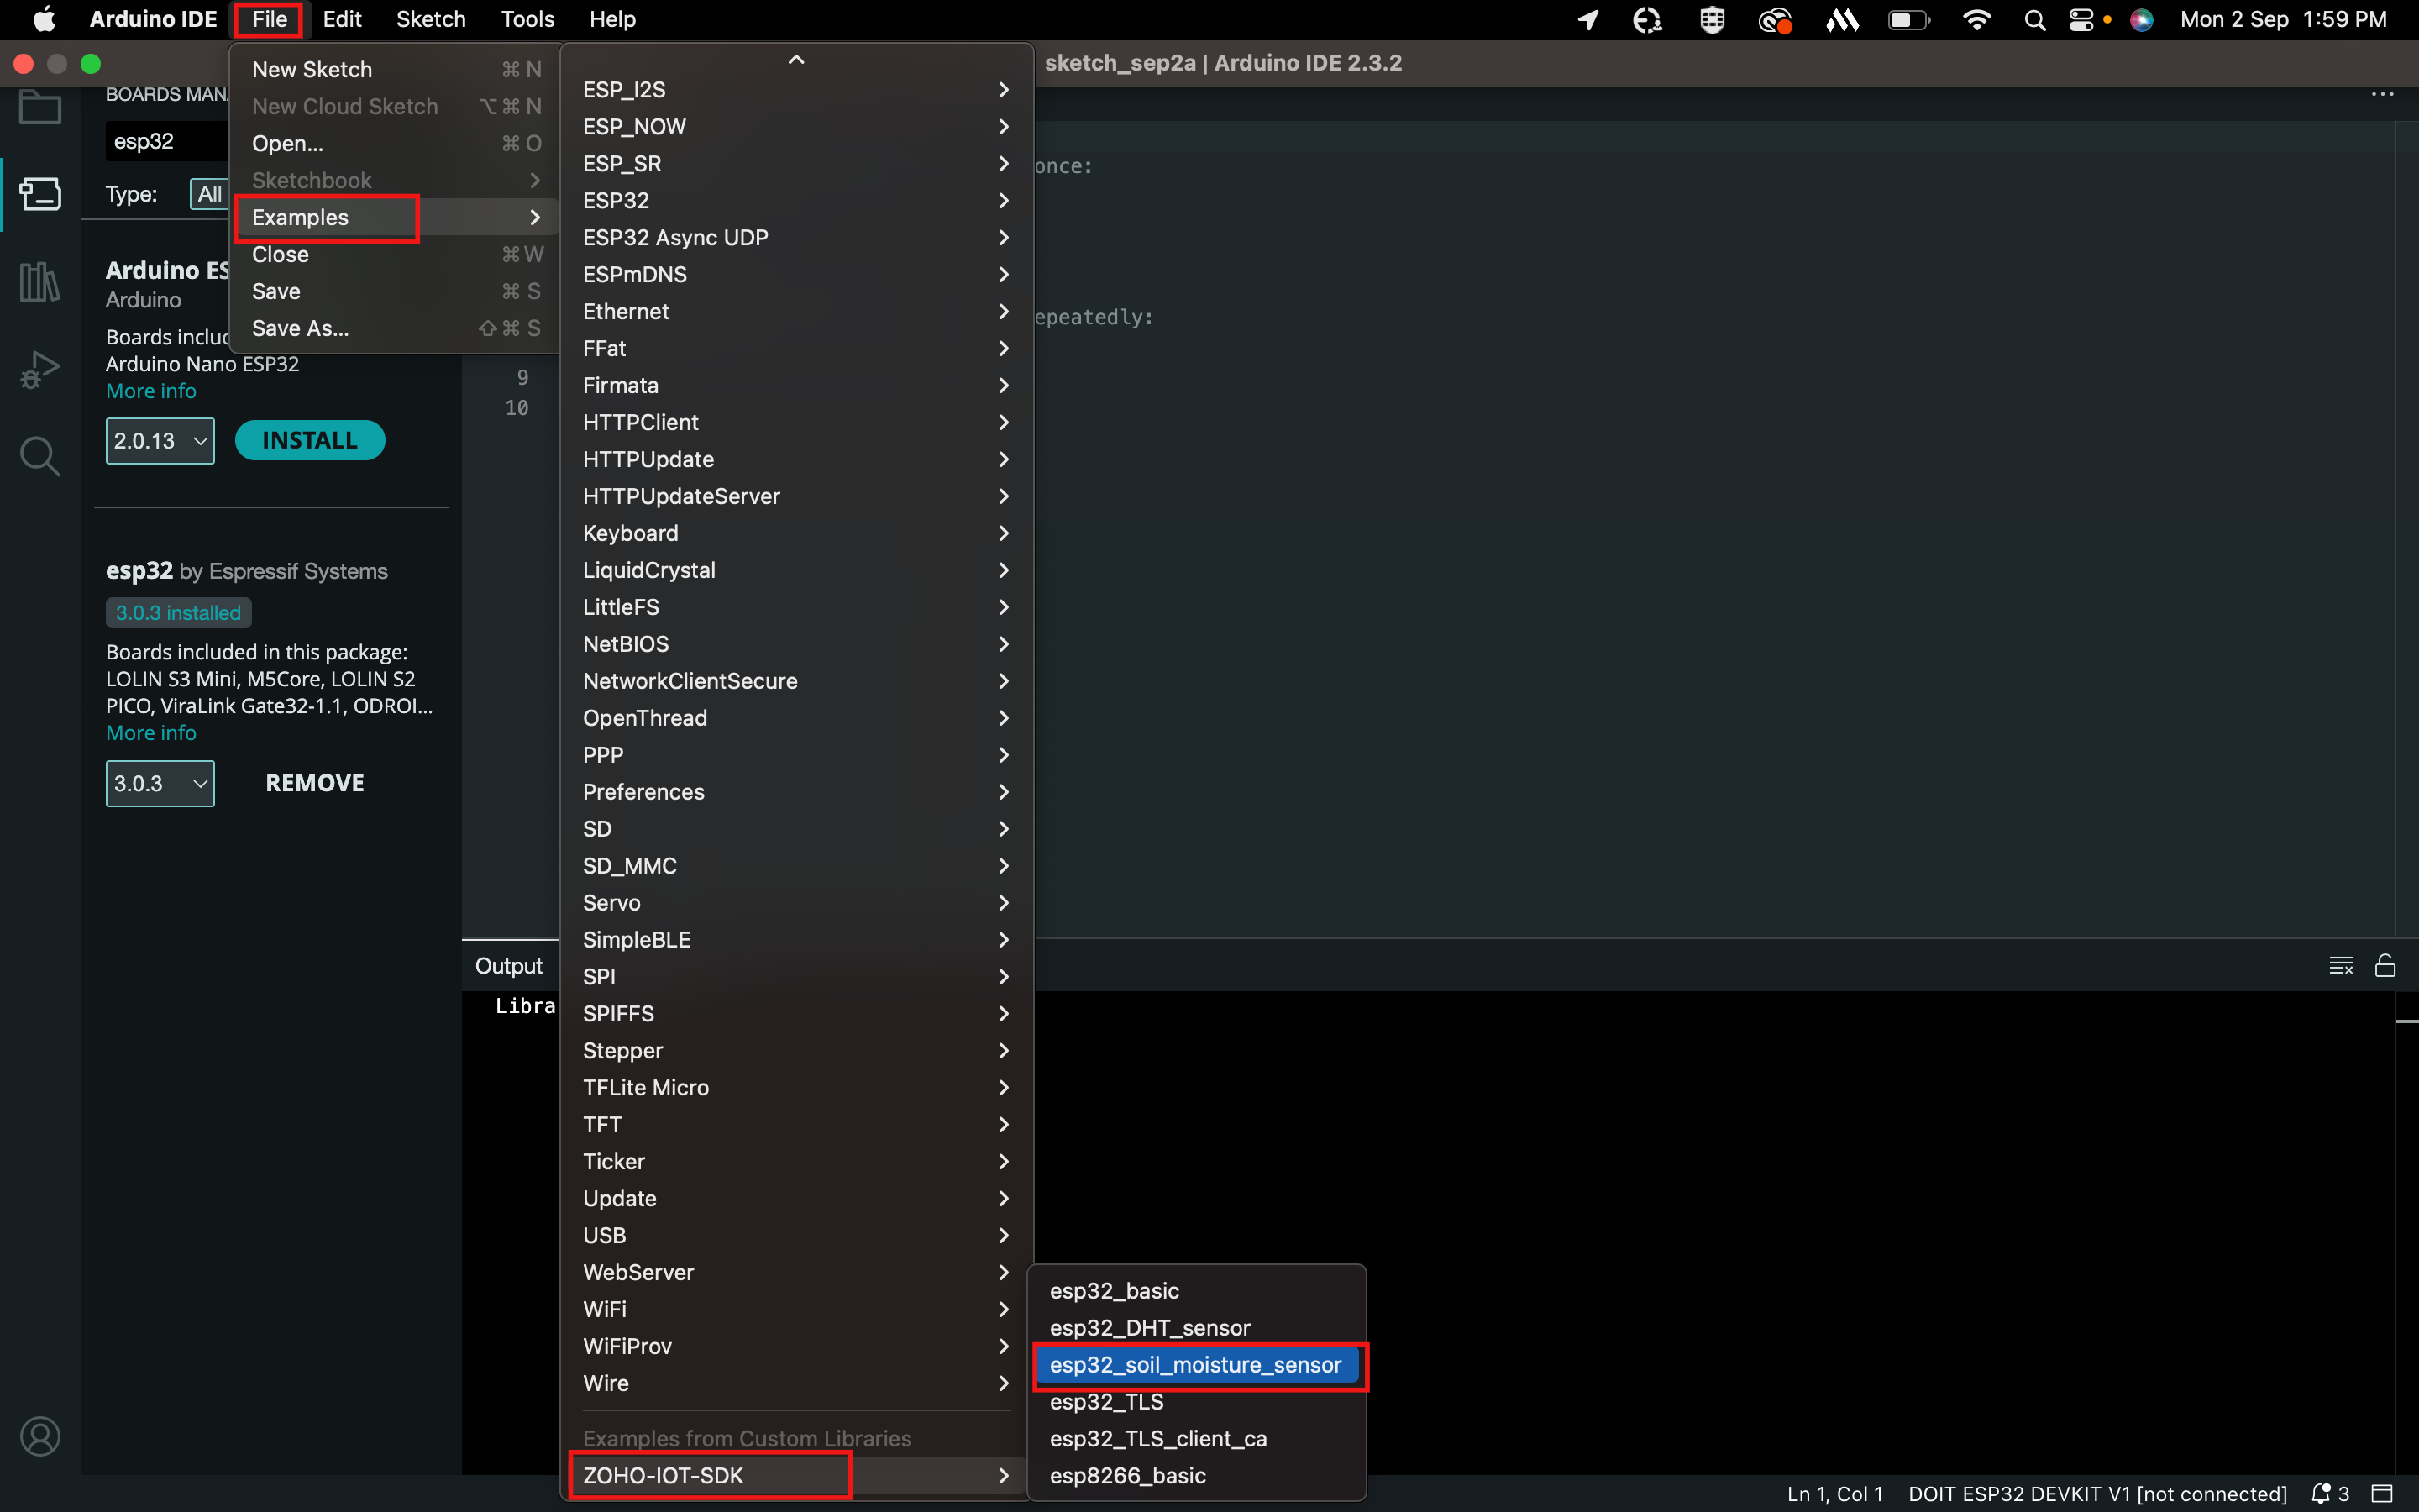Open the SPIFFS examples entry
The height and width of the screenshot is (1512, 2419).
795,1013
